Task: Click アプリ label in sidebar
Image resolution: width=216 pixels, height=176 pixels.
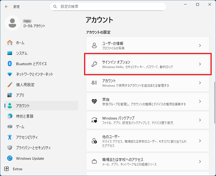Action: point(20,95)
